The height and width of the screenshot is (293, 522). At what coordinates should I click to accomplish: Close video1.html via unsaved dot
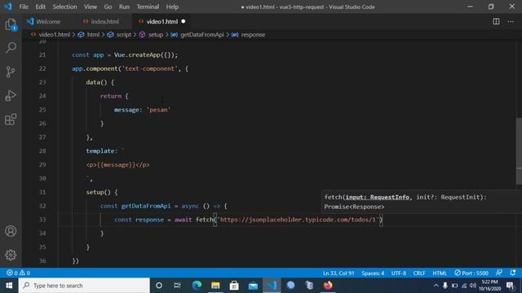[x=183, y=22]
